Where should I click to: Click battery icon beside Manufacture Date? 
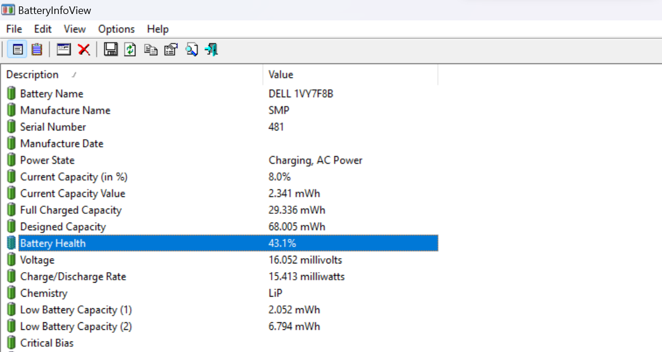pyautogui.click(x=12, y=143)
